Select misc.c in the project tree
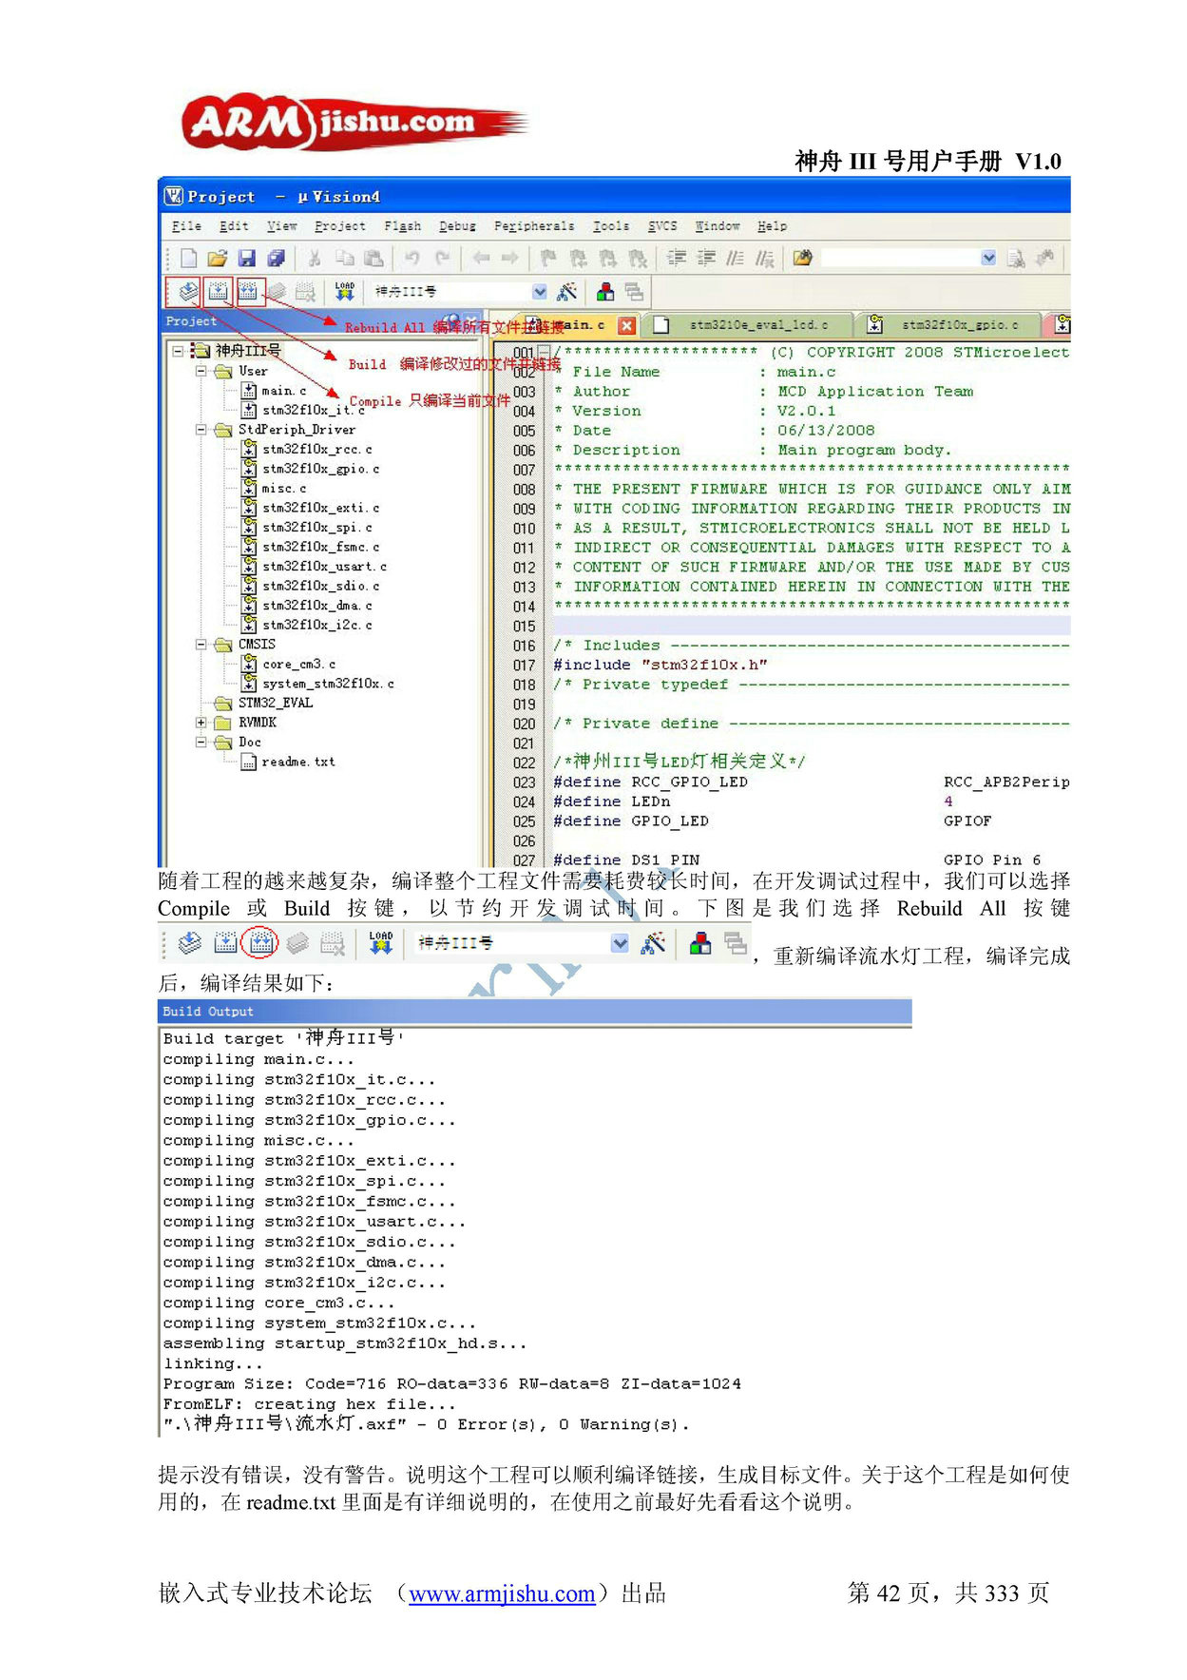 (284, 489)
